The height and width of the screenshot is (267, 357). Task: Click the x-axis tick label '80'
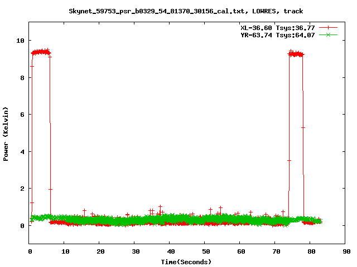point(311,251)
